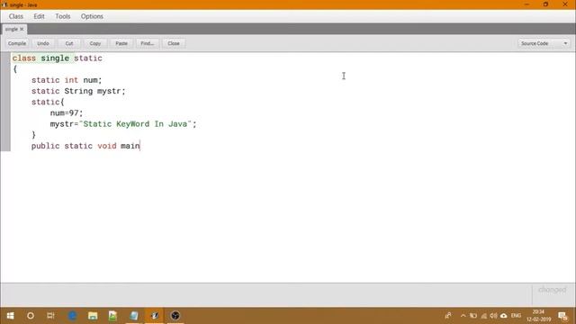Click the Undo button
This screenshot has width=576, height=324.
click(x=43, y=43)
